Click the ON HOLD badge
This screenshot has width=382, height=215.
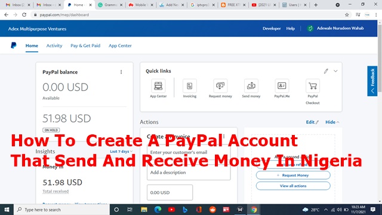tap(51, 130)
